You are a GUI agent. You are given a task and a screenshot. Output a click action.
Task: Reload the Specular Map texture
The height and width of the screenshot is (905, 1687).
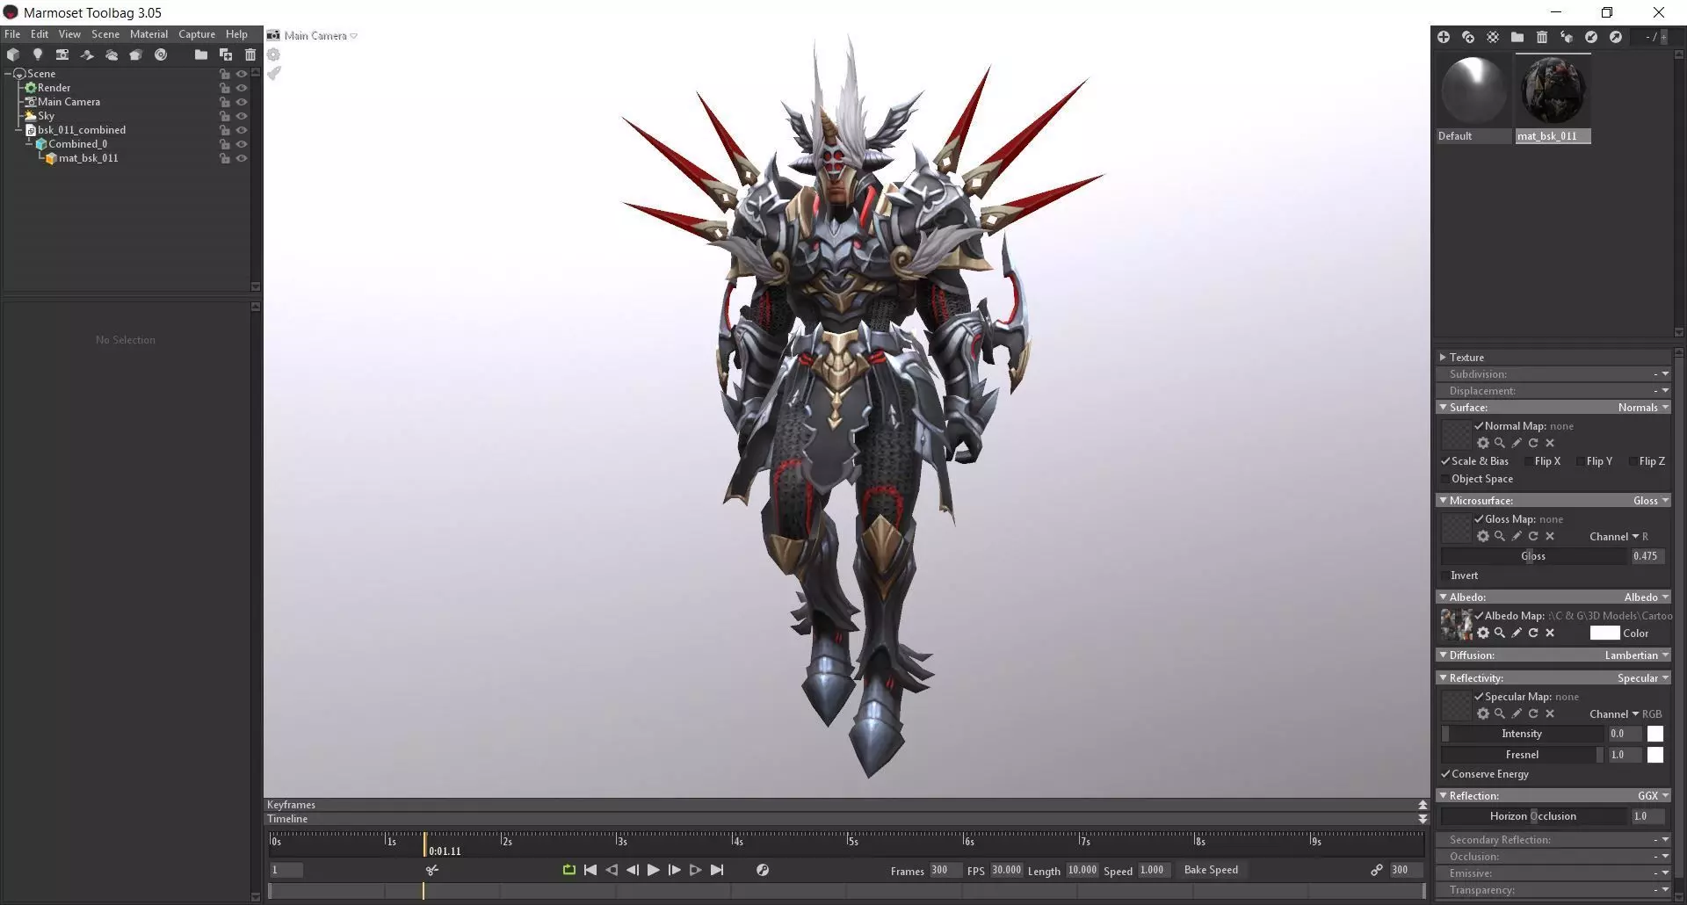pyautogui.click(x=1533, y=713)
